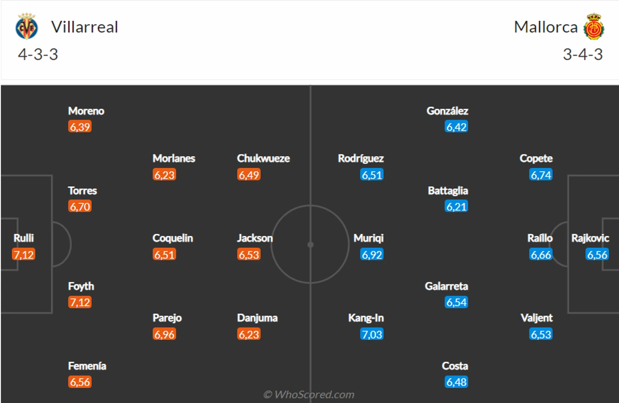Select Rajkovic's 6,56 rating badge

[597, 255]
